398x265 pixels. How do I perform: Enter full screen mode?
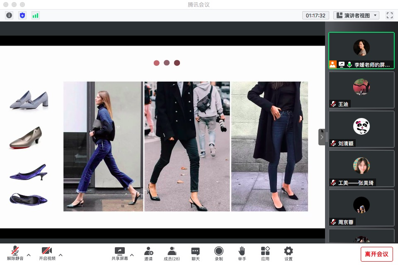(389, 15)
